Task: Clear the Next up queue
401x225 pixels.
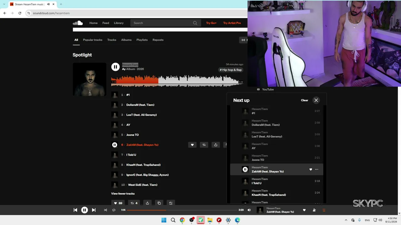Action: [x=305, y=100]
